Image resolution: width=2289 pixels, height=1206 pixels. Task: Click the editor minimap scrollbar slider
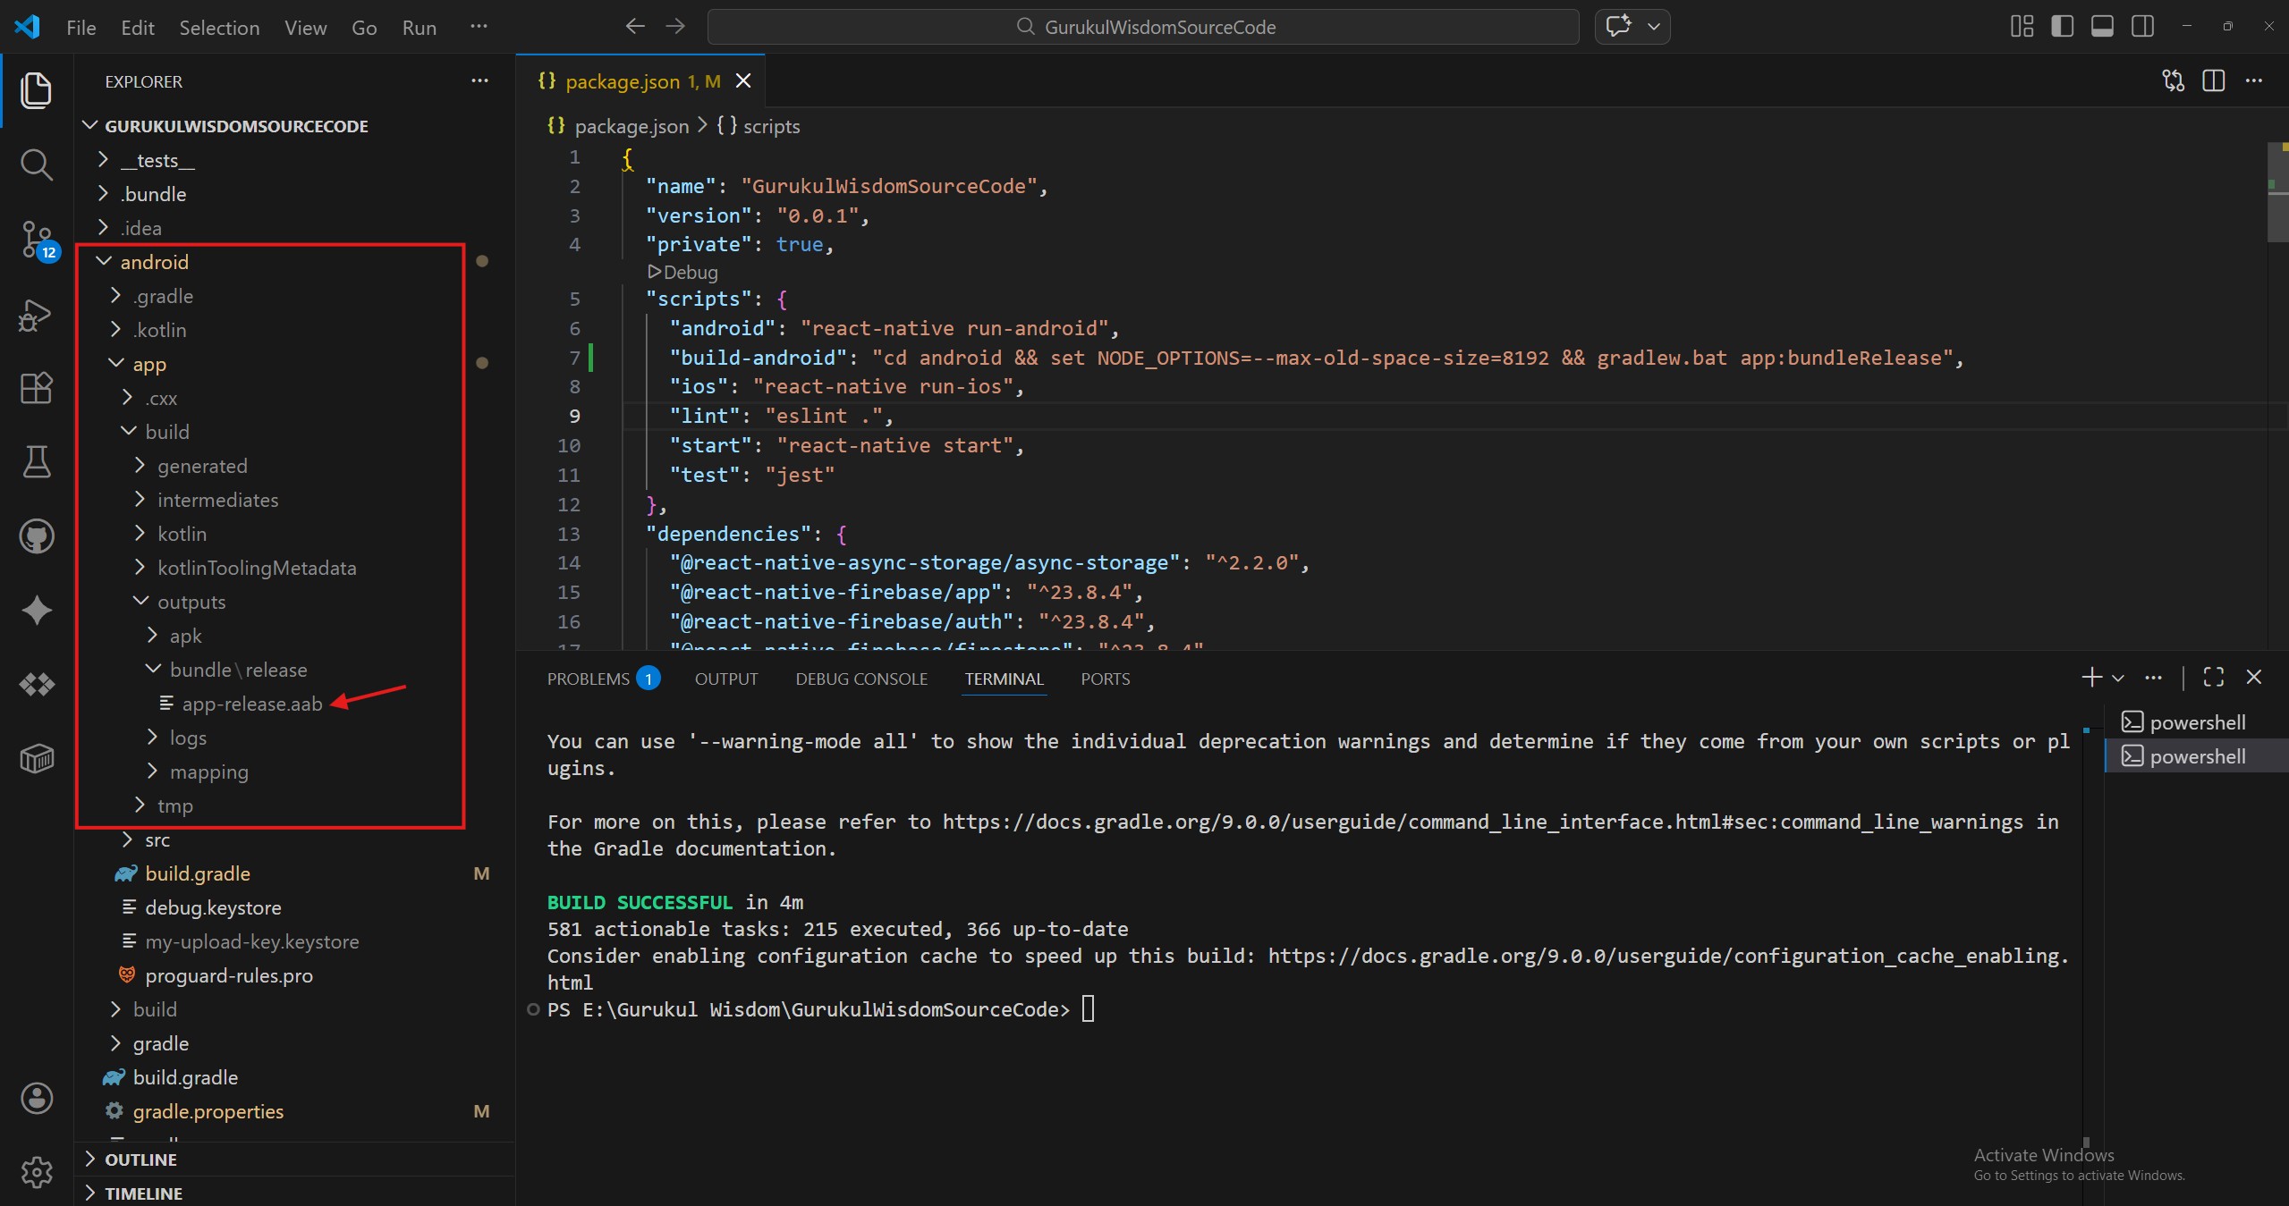pos(2277,192)
